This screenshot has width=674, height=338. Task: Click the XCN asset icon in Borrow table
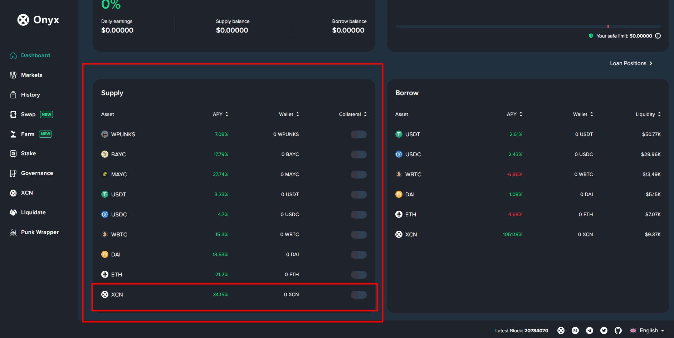point(399,235)
